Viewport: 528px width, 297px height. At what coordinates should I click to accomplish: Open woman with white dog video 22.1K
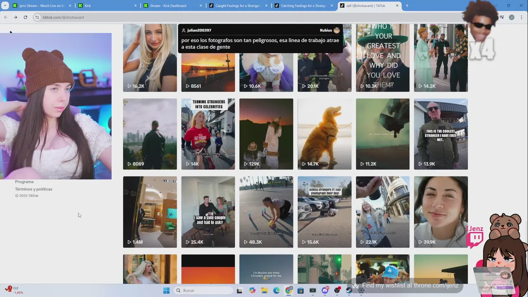click(x=383, y=212)
